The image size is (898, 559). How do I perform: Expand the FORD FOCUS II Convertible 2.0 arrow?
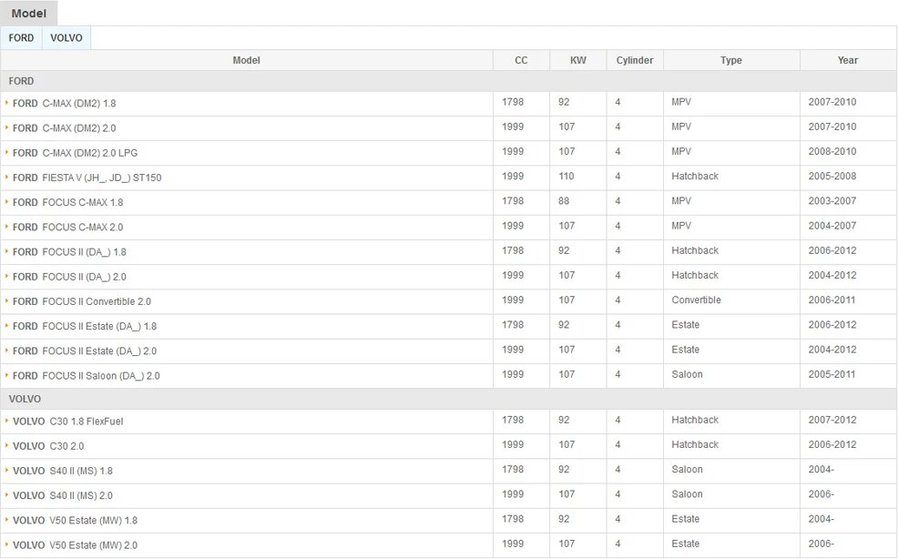tap(6, 300)
